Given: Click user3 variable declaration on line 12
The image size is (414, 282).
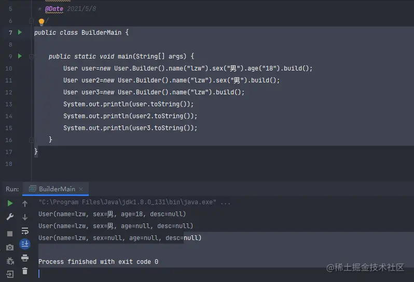Looking at the screenshot, I should [91, 92].
